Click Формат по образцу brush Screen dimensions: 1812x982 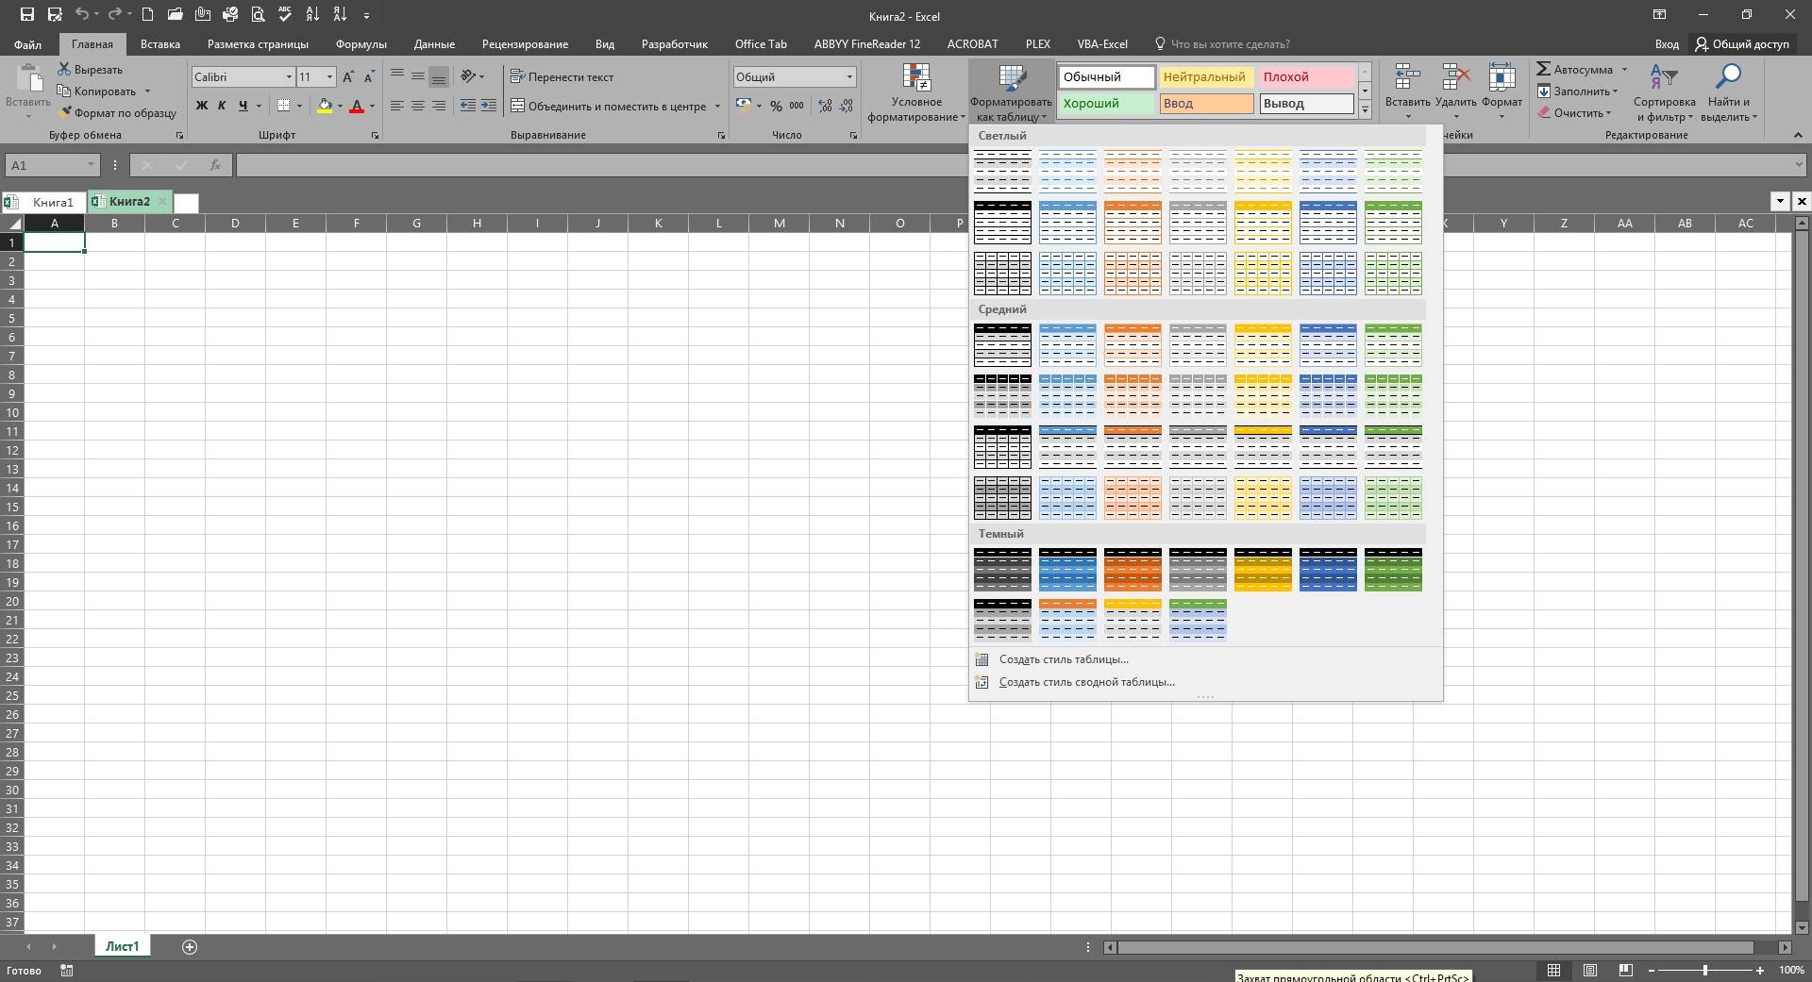[x=117, y=112]
